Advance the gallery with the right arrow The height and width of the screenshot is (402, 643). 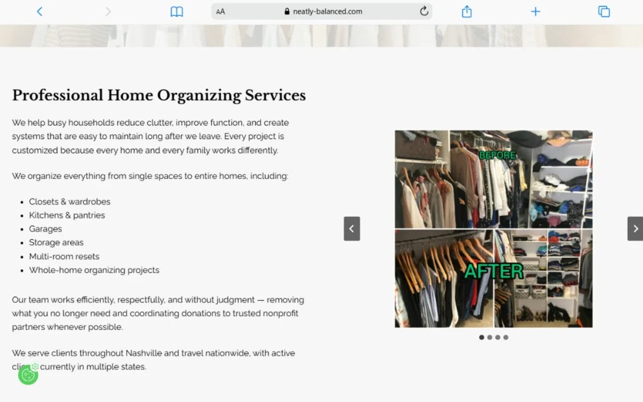click(x=635, y=228)
